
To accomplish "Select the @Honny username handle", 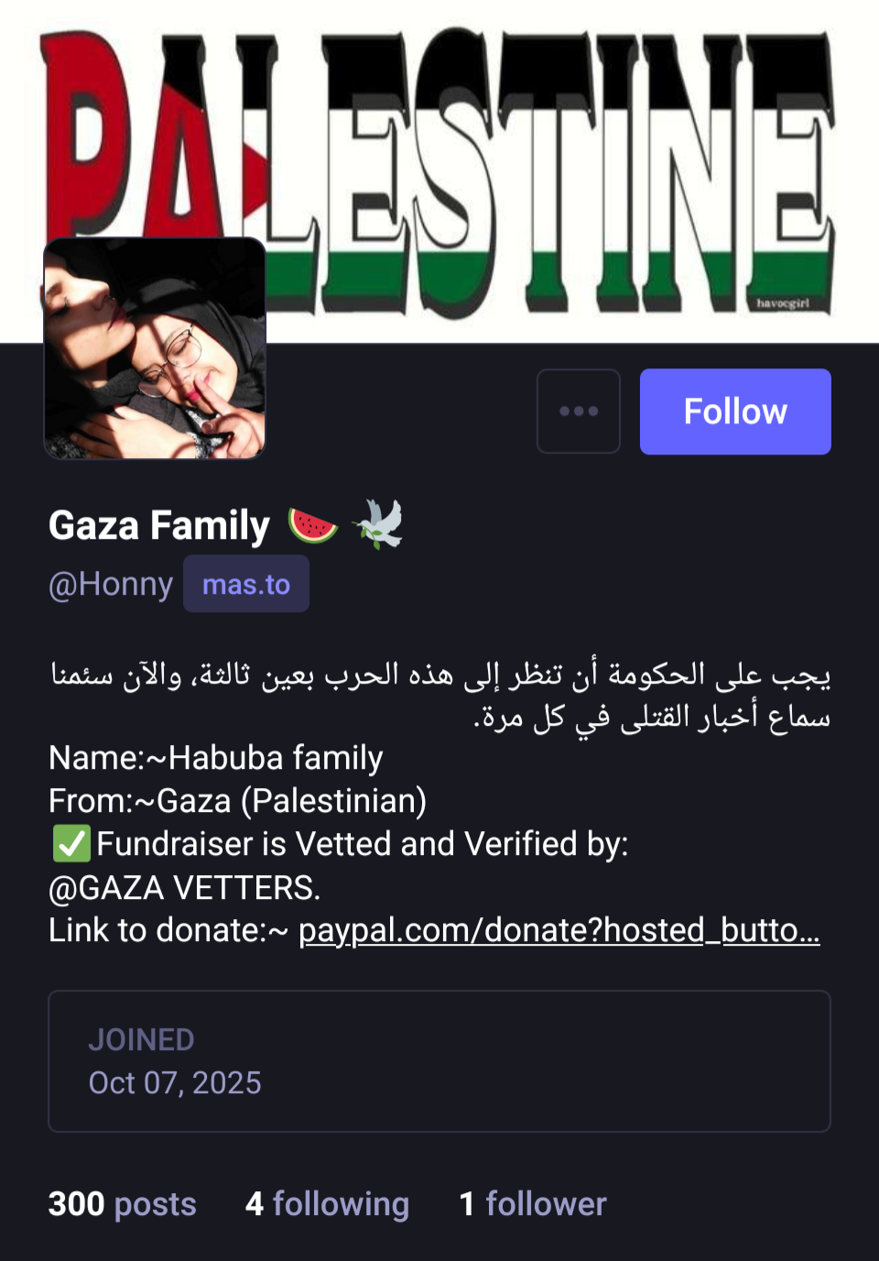I will pos(111,584).
